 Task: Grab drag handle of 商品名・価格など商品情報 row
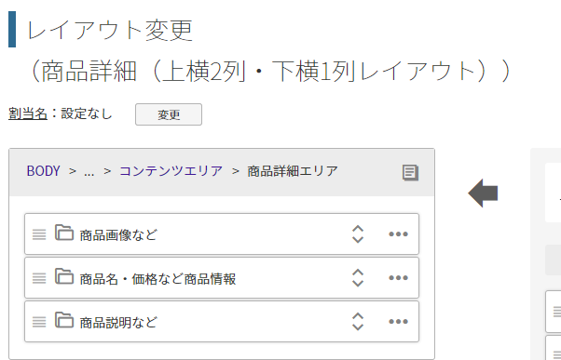coord(39,278)
